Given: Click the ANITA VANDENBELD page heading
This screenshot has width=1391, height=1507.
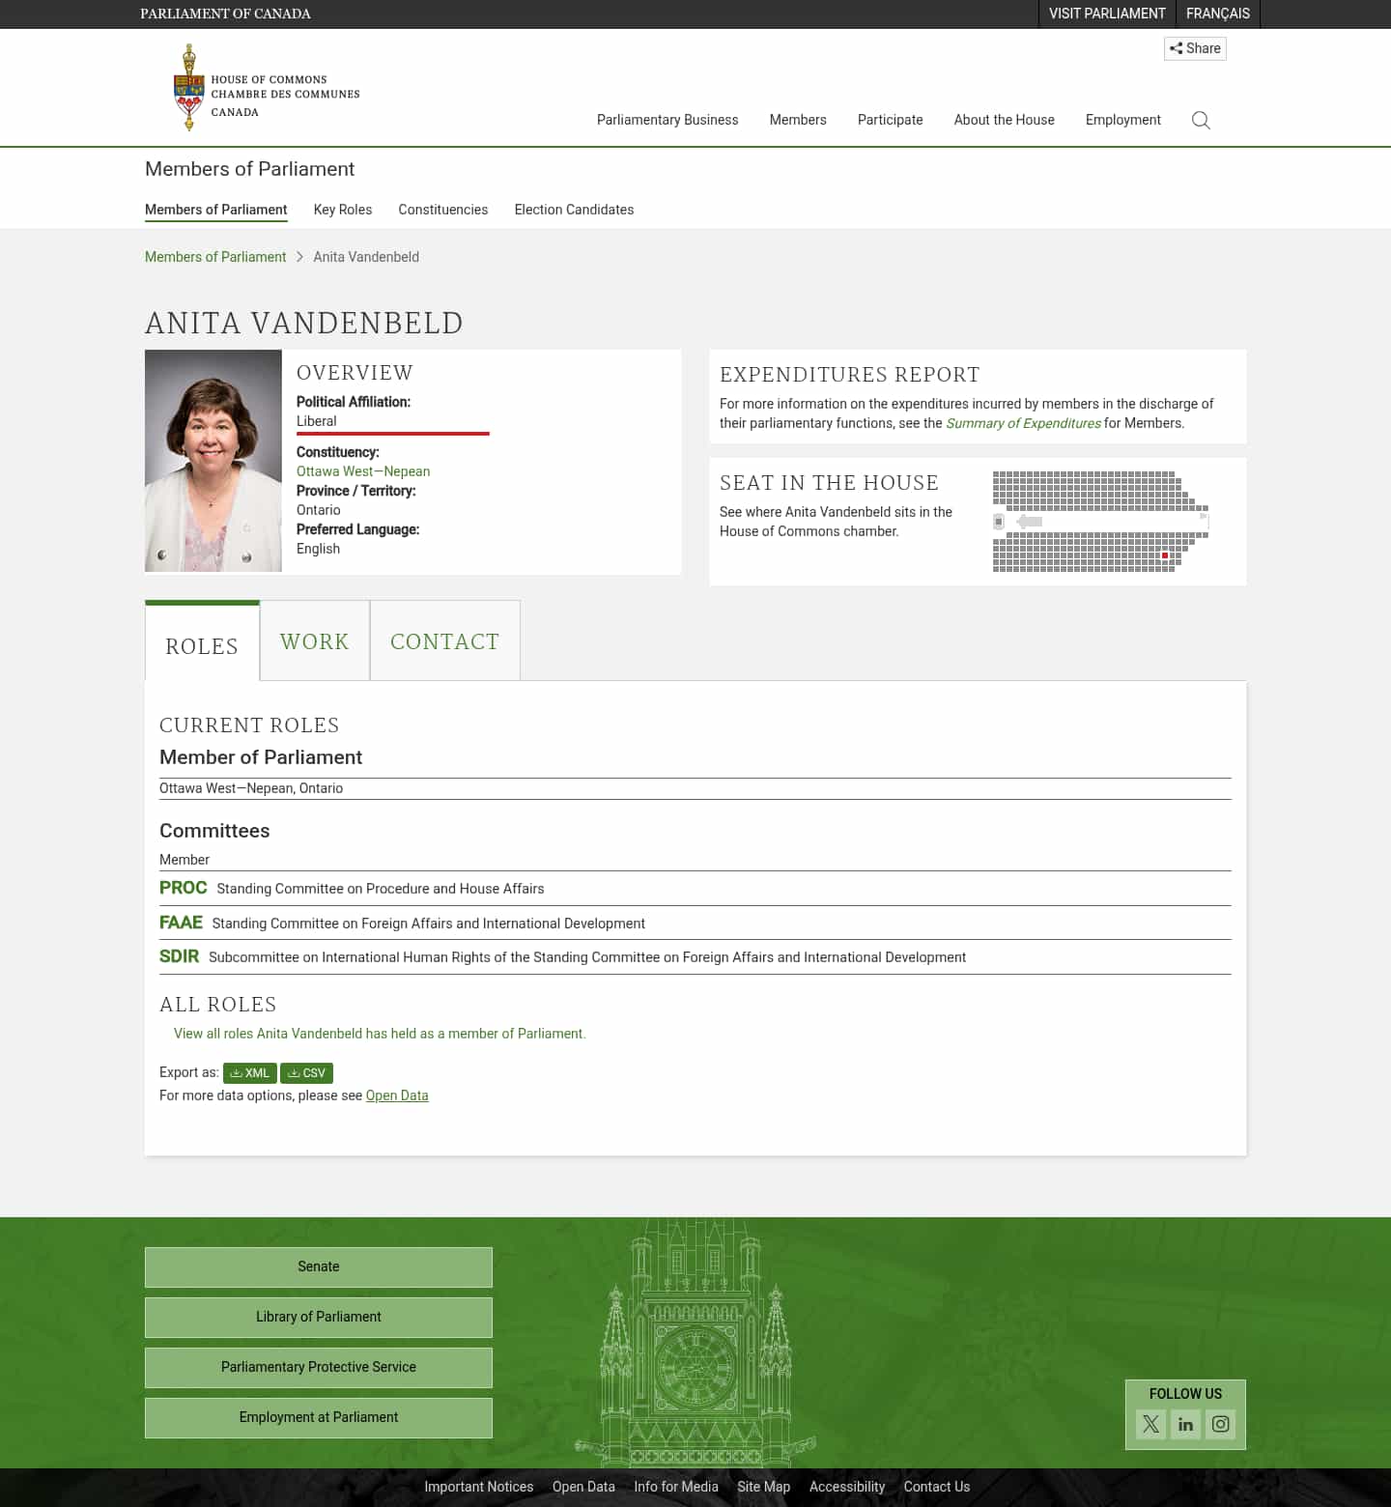Looking at the screenshot, I should click(304, 323).
